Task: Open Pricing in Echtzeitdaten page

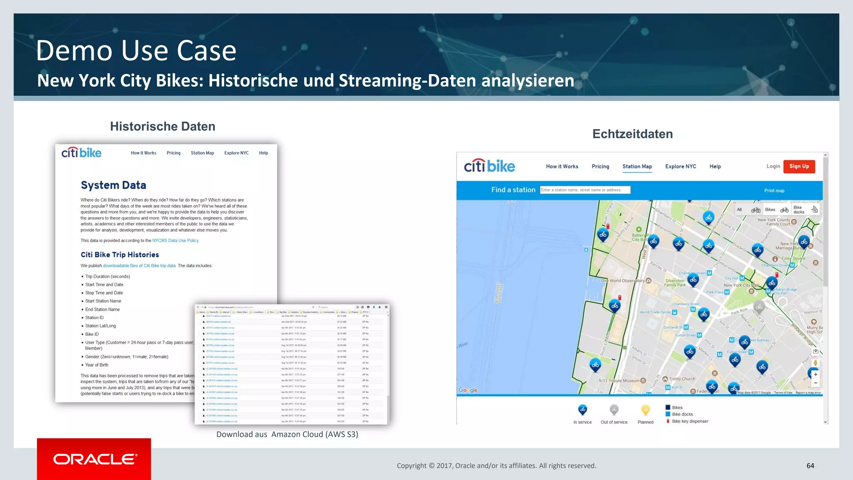Action: click(600, 166)
